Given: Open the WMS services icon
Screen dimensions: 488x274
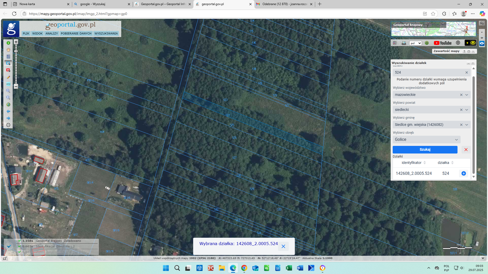Looking at the screenshot, I should (x=404, y=43).
